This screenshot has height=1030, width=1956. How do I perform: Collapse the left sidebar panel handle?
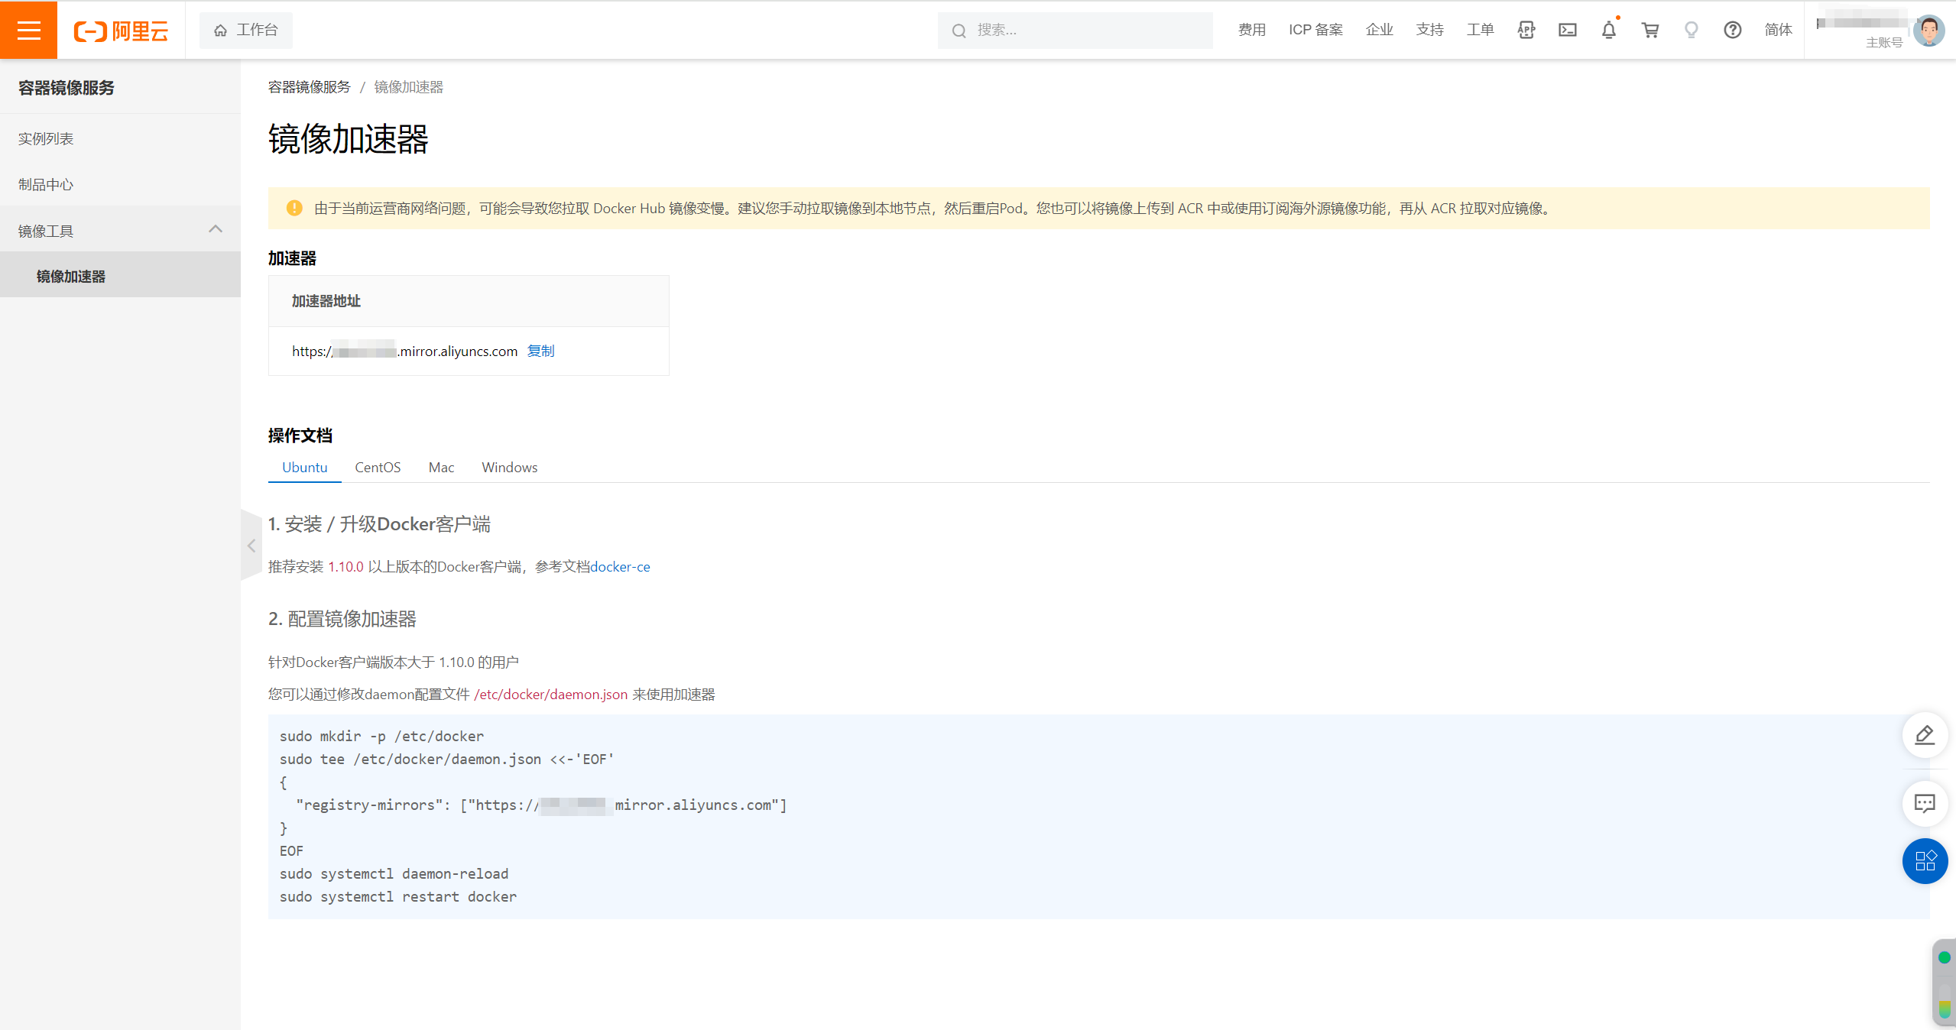(x=251, y=546)
